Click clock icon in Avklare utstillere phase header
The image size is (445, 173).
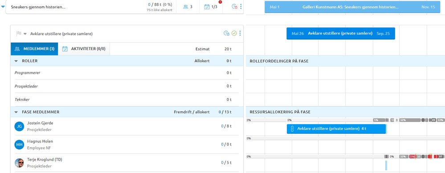(x=226, y=33)
